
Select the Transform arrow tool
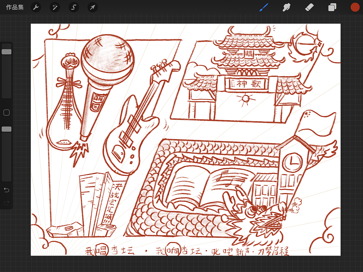click(93, 7)
